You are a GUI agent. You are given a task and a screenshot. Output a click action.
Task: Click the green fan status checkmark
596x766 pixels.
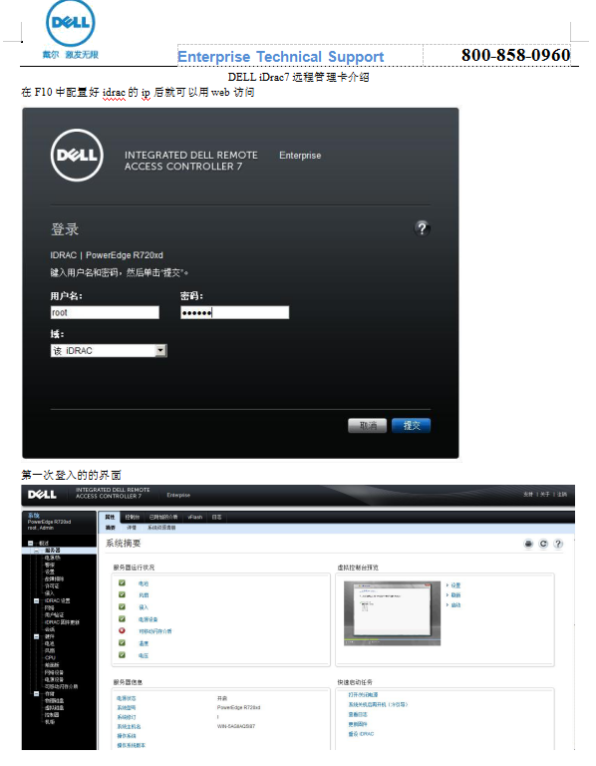122,594
